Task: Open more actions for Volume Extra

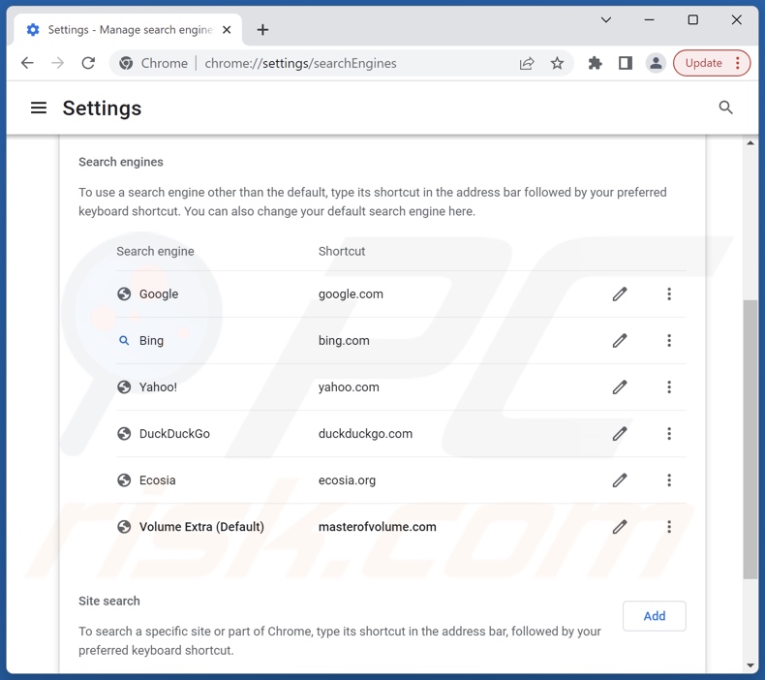Action: 669,527
